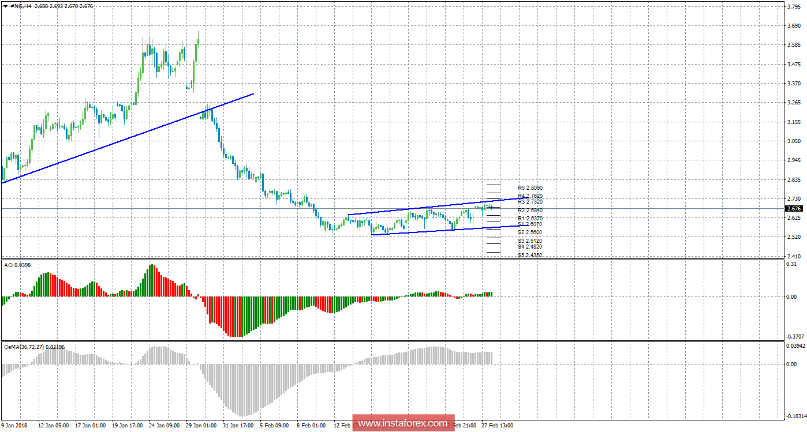This screenshot has height=432, width=807.
Task: Click the S2 2.5600 support label
Action: pos(529,232)
